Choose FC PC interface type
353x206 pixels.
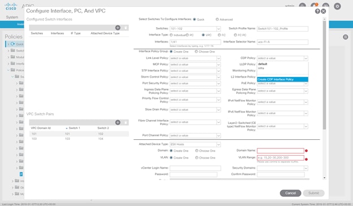[x=235, y=35]
